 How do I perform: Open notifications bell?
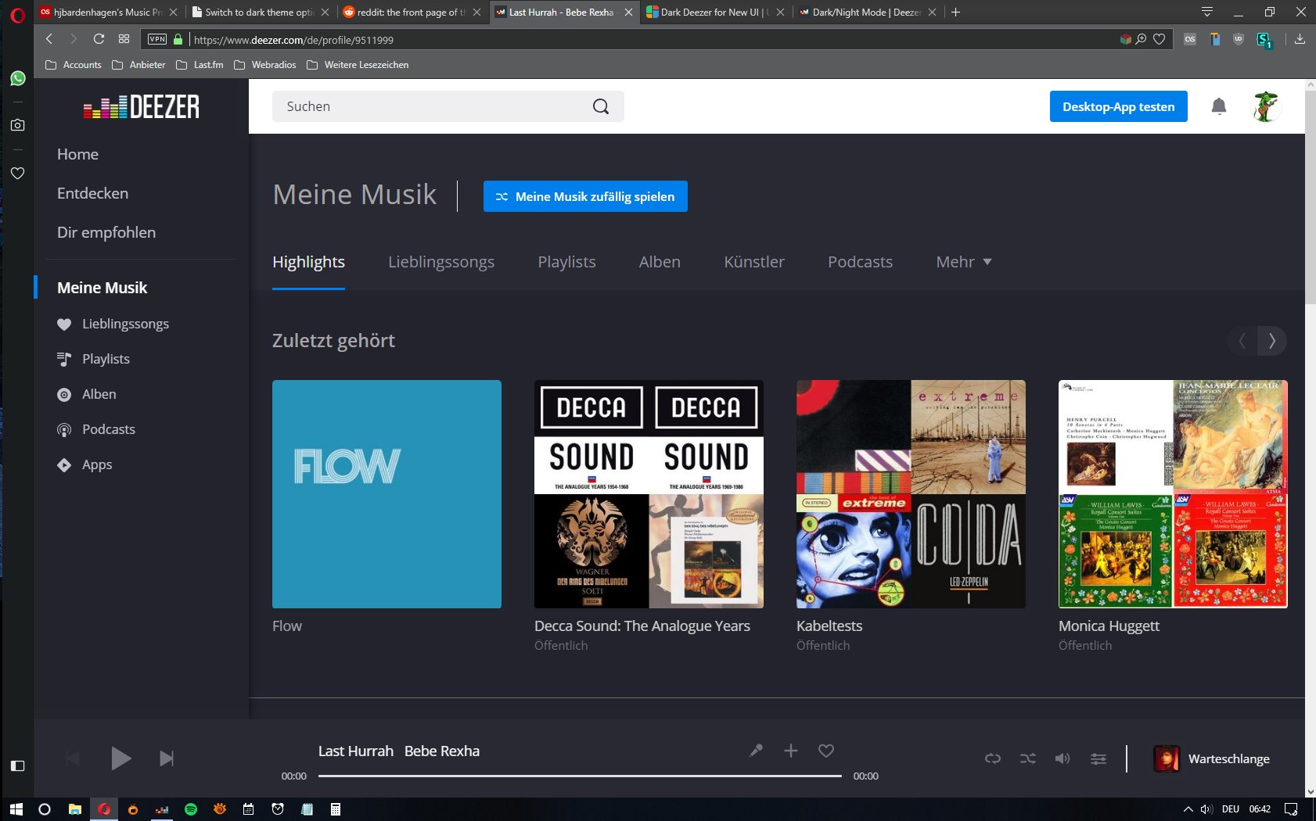click(1218, 106)
